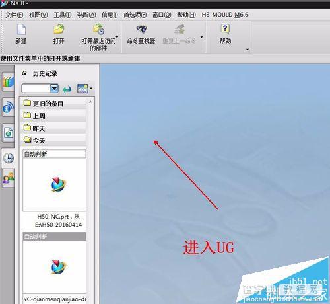Image resolution: width=330 pixels, height=304 pixels.
Task: Open the 文件(F) menu
Action: (15, 15)
